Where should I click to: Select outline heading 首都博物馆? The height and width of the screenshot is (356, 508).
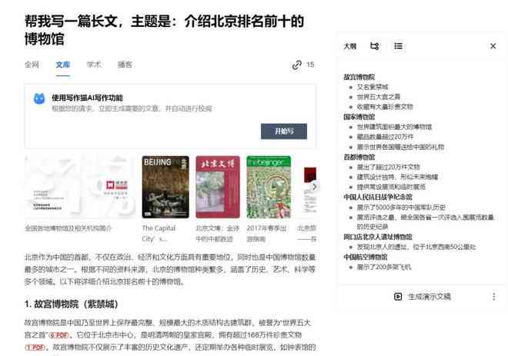click(359, 157)
